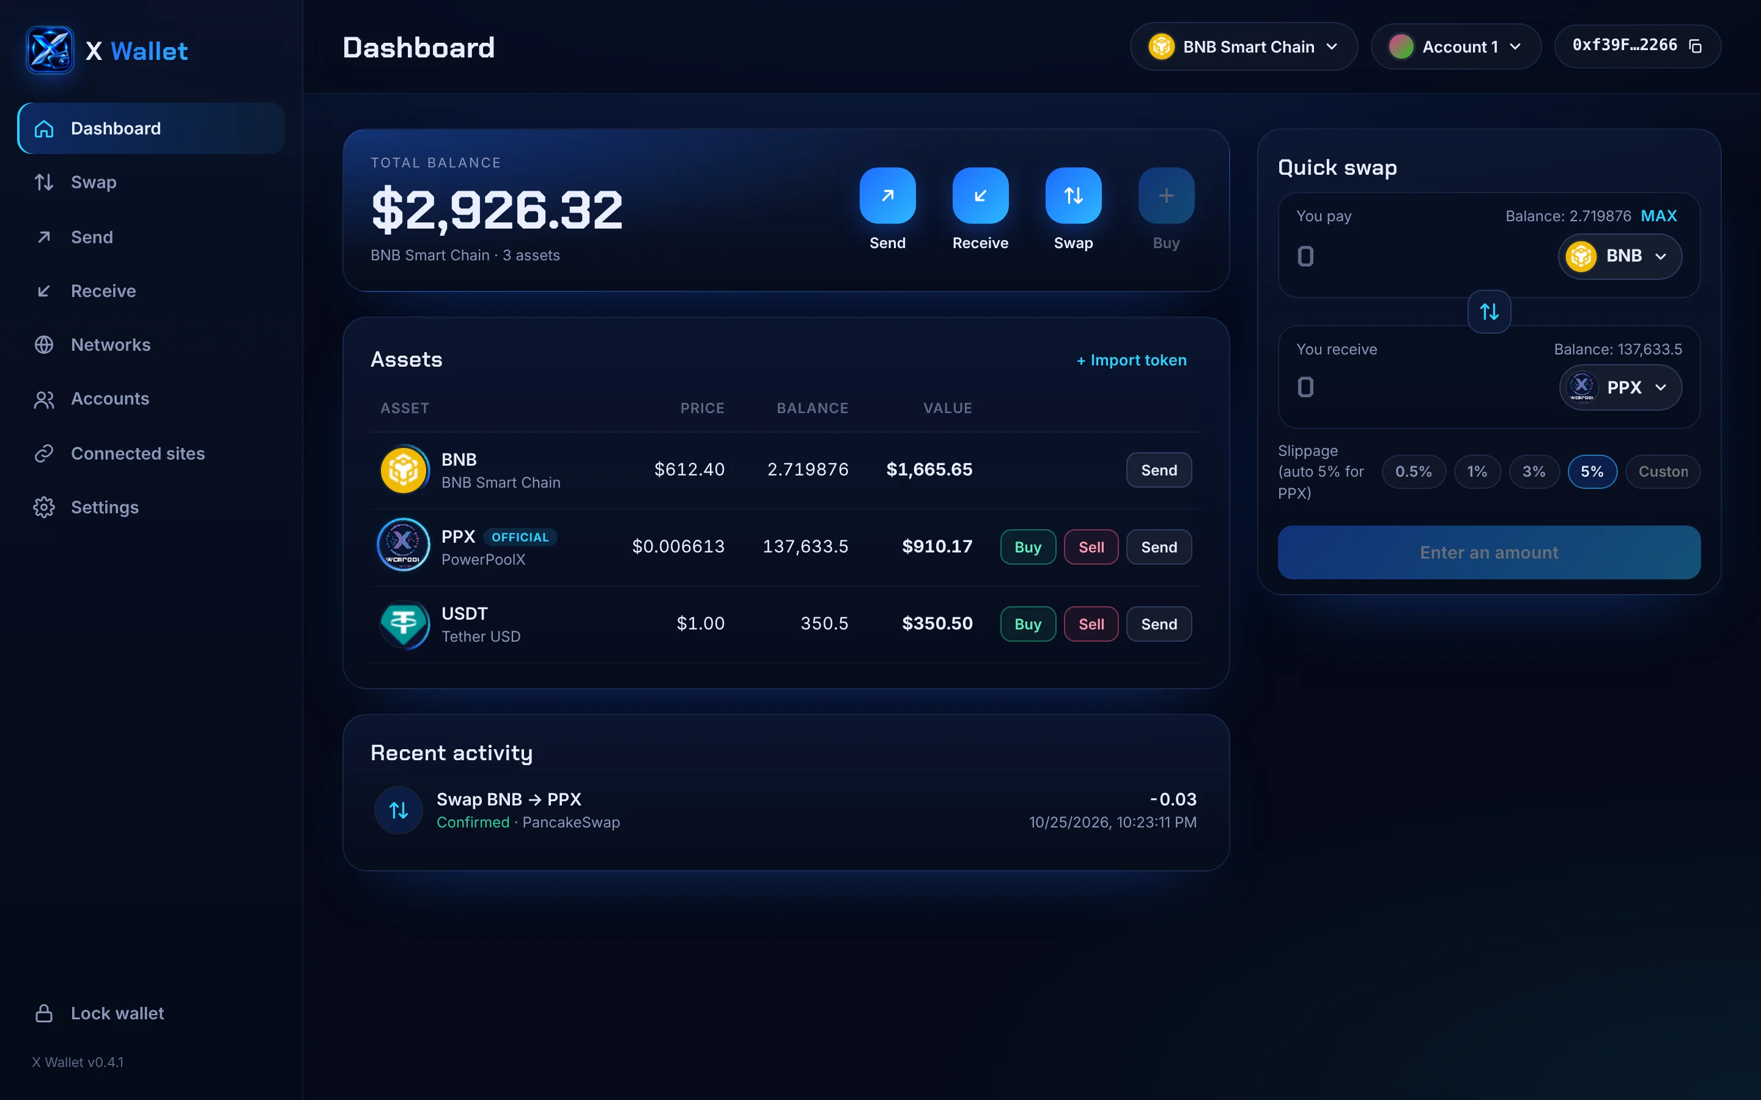Click the Send arrow icon in Total Balance
1761x1100 pixels.
[887, 195]
